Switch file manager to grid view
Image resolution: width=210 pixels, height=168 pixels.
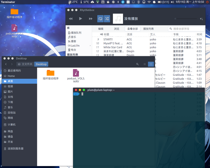(151, 64)
